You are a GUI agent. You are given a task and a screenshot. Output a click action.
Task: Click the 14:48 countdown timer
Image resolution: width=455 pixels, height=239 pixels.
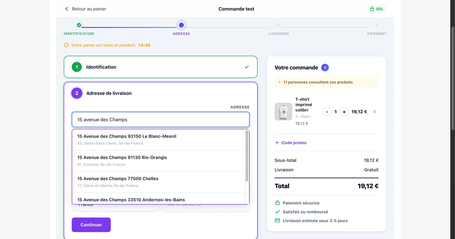[x=144, y=45]
